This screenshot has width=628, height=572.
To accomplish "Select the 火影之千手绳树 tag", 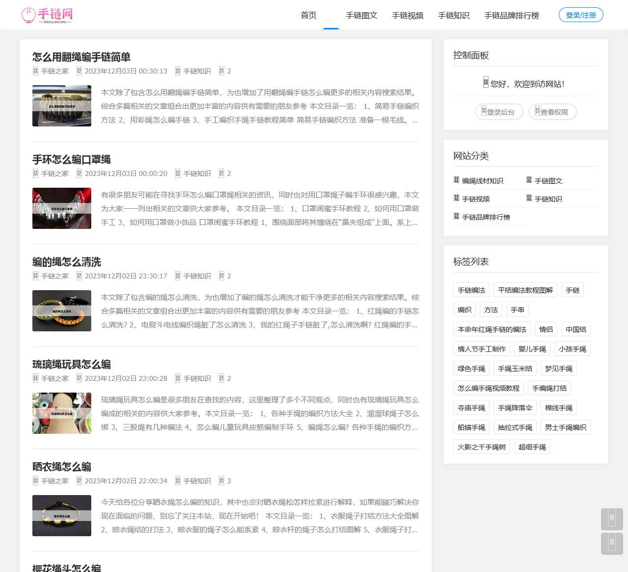I will 481,447.
